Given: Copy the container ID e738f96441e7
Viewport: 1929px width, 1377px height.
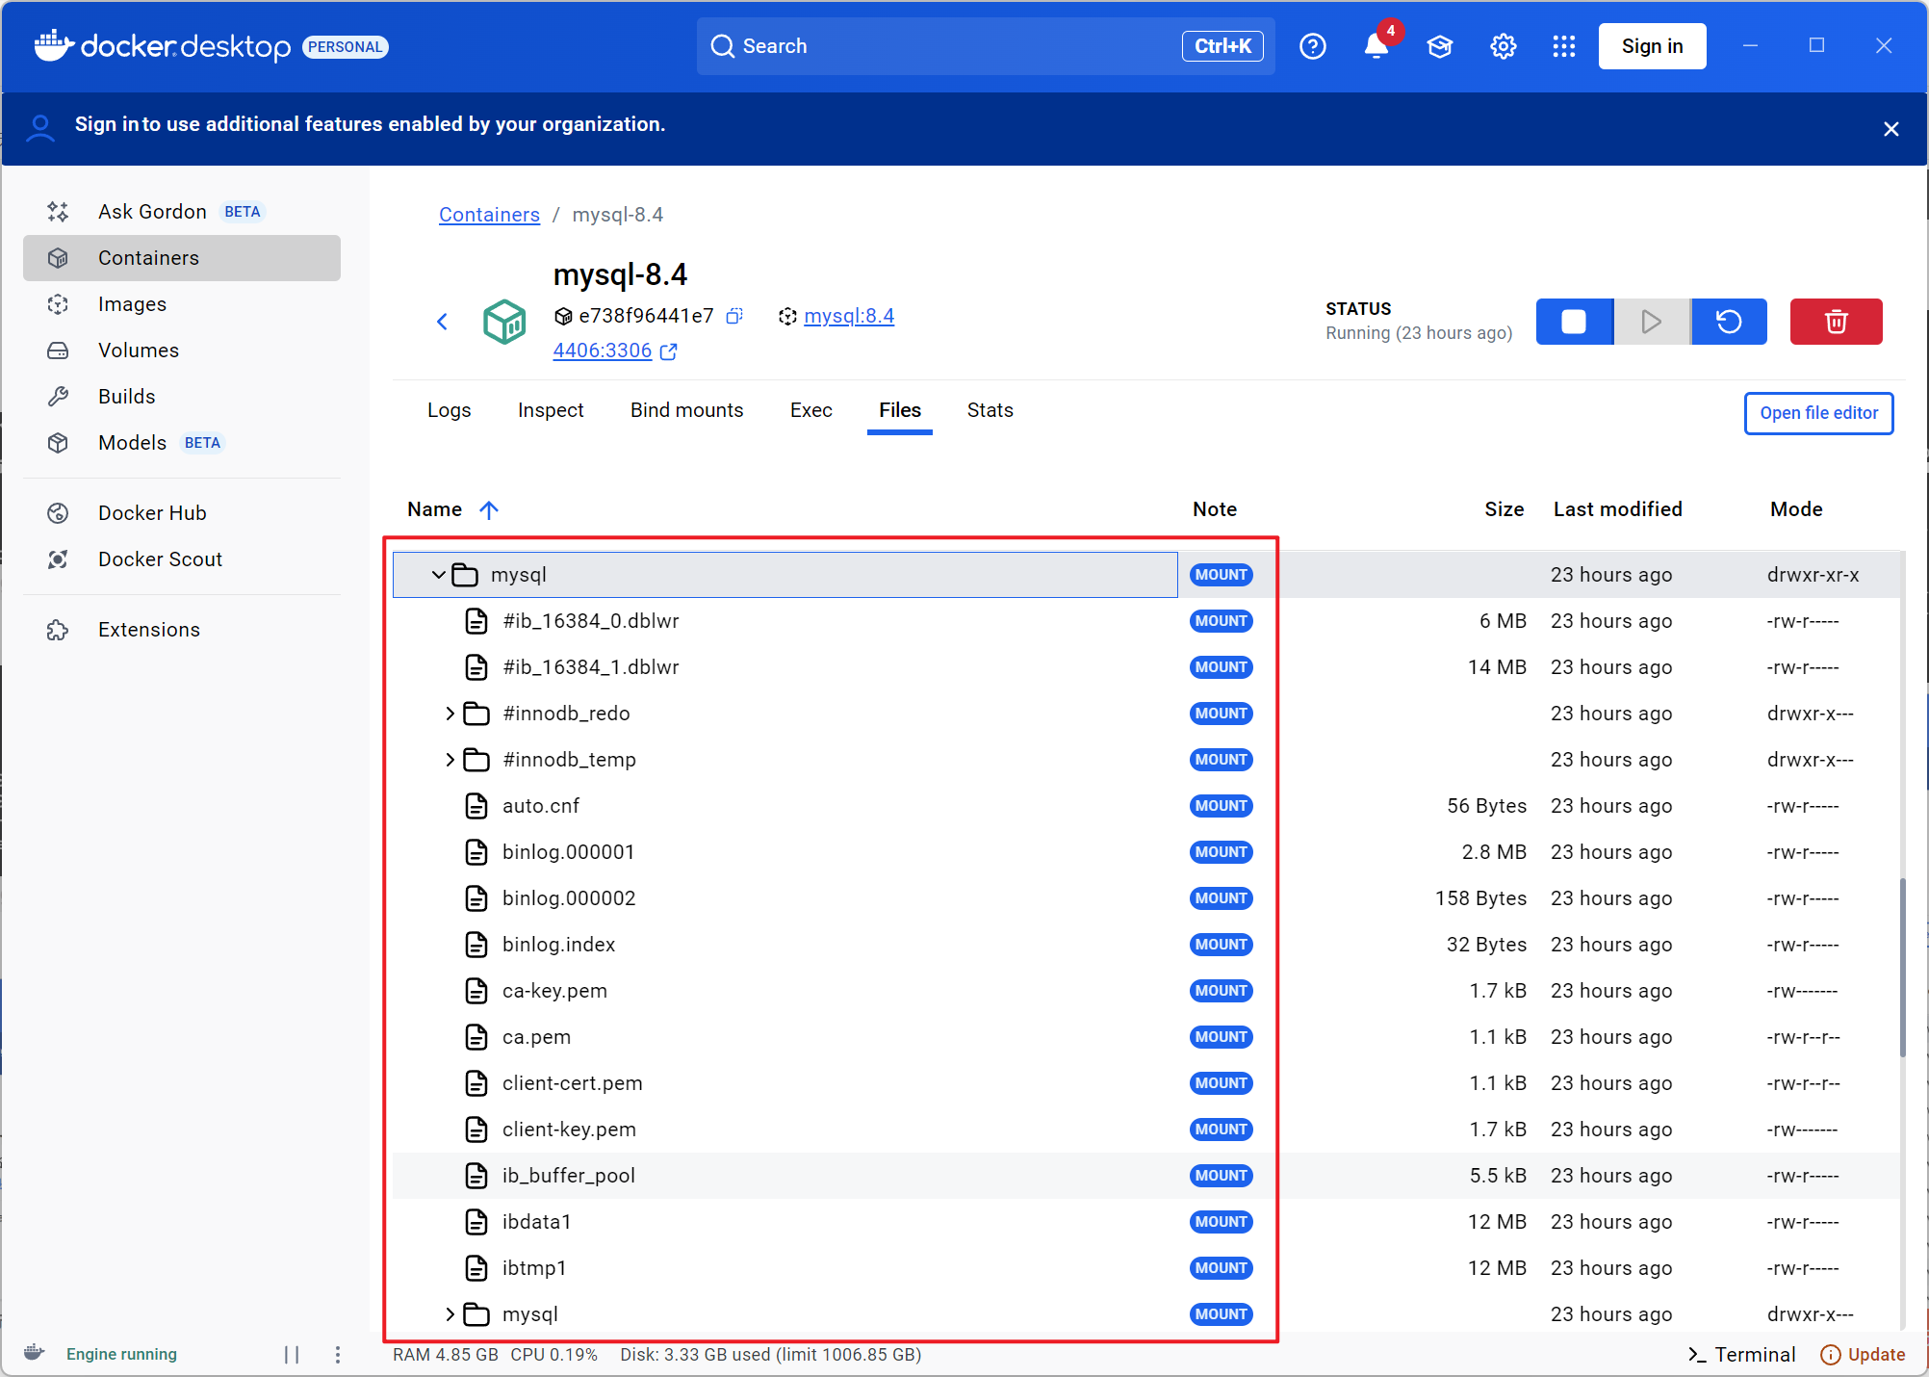Looking at the screenshot, I should [734, 316].
